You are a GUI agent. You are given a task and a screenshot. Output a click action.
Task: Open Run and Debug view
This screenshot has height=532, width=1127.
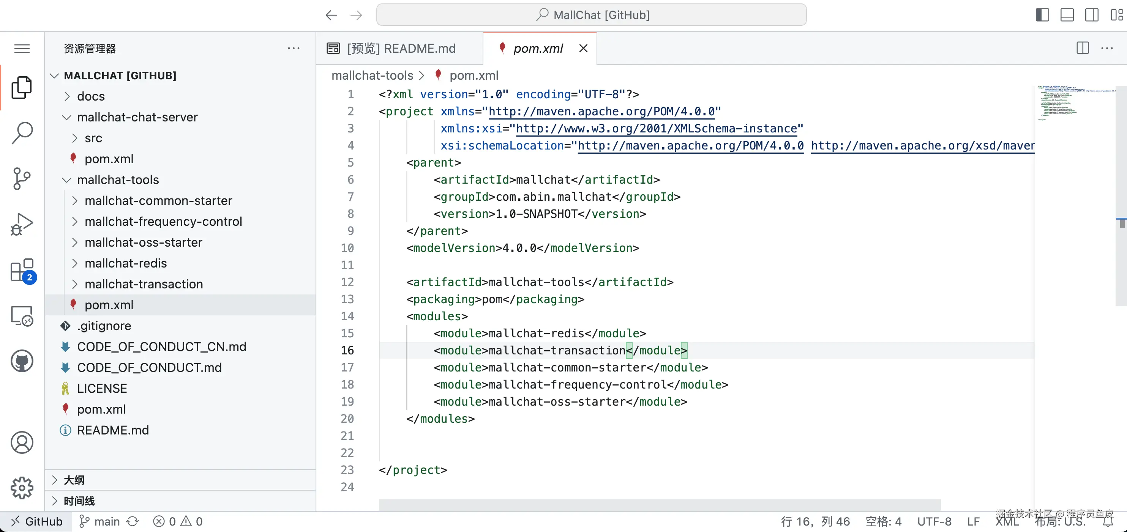point(22,224)
